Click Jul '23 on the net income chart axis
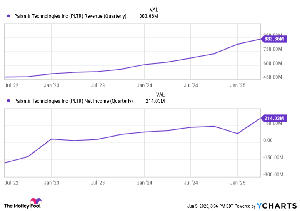Viewport: 300px width, 211px height. [97, 183]
